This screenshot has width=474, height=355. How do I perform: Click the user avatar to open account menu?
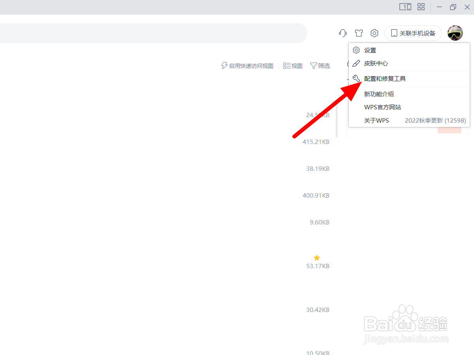455,33
